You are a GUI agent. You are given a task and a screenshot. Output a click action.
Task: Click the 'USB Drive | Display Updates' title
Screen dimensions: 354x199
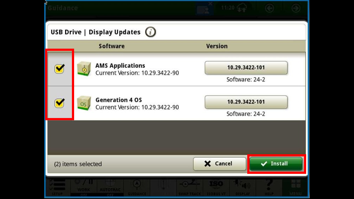(x=95, y=32)
